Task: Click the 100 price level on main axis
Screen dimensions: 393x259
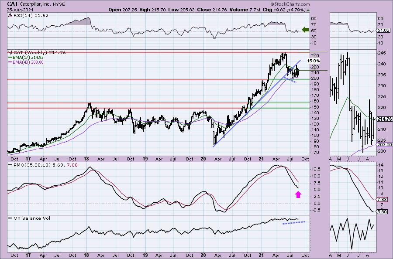Action: (315, 136)
